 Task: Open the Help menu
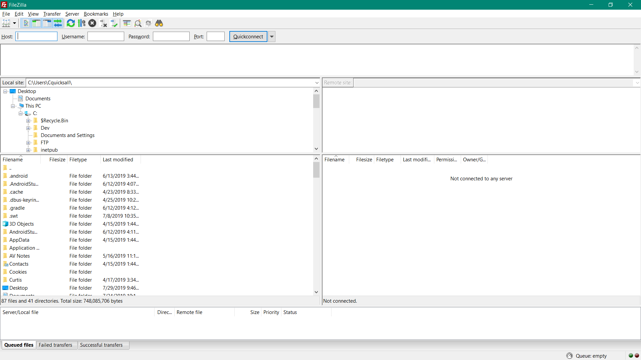pos(118,14)
